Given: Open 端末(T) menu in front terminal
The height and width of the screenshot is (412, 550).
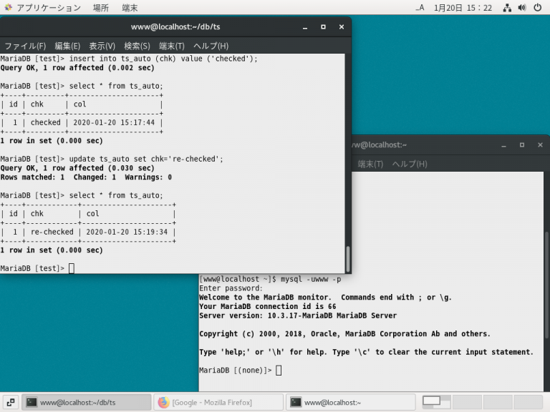Looking at the screenshot, I should (172, 46).
